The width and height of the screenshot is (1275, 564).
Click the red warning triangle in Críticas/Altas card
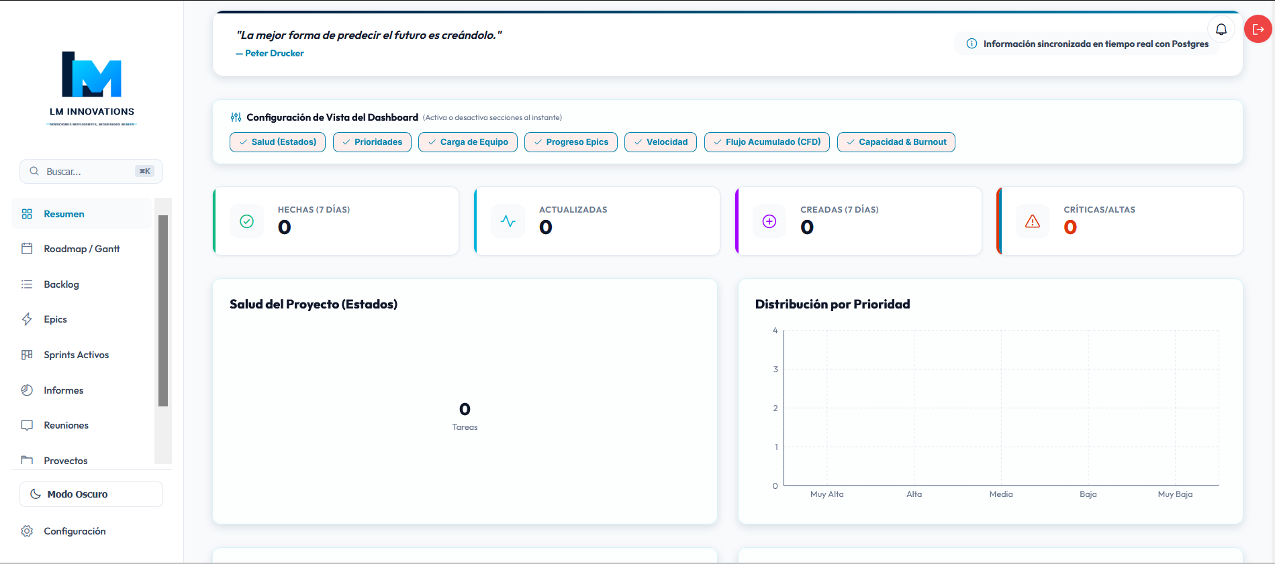point(1033,221)
